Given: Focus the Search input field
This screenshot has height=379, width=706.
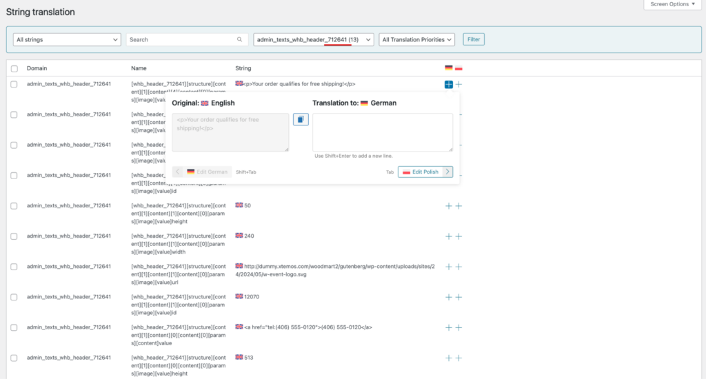Looking at the screenshot, I should click(x=187, y=39).
